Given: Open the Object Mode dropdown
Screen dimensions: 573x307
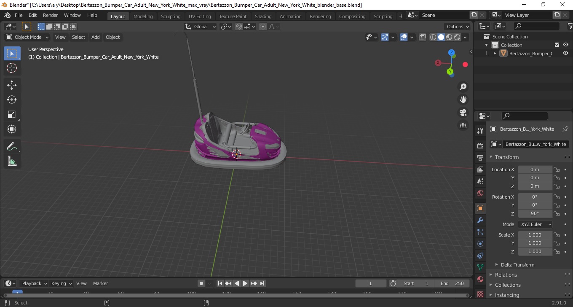Looking at the screenshot, I should pyautogui.click(x=27, y=37).
